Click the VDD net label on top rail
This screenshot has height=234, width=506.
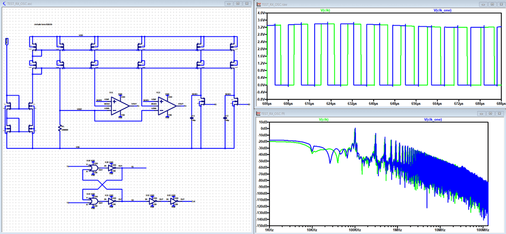(80, 35)
